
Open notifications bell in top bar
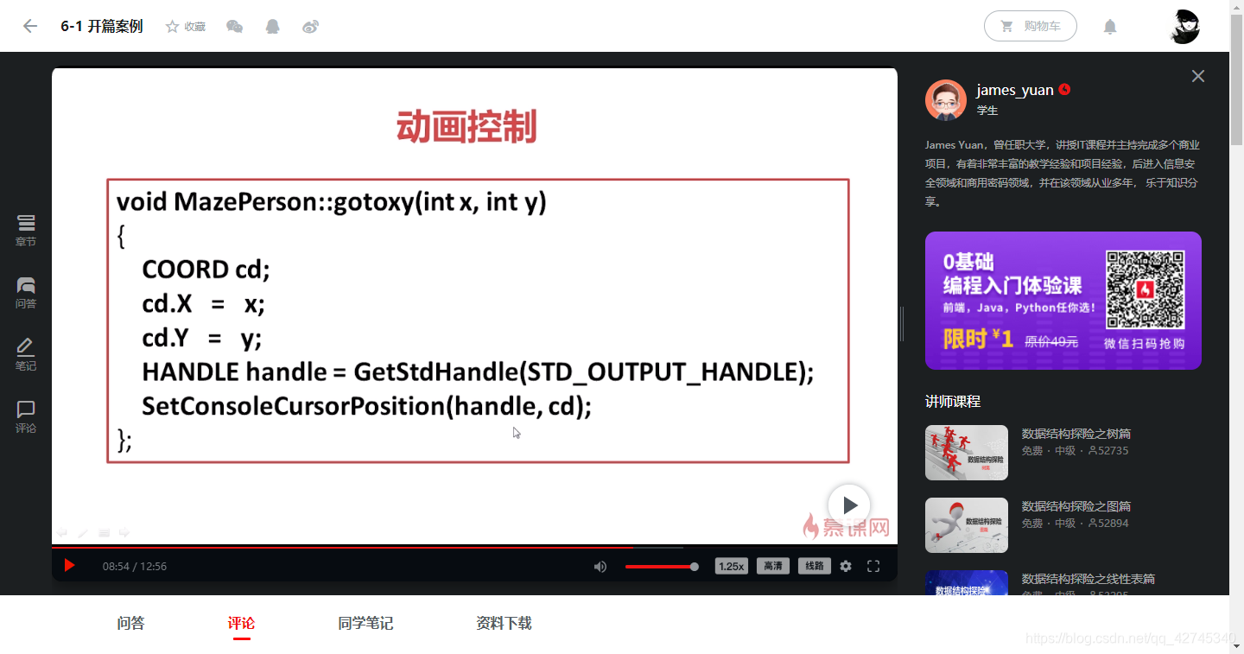pos(1110,27)
